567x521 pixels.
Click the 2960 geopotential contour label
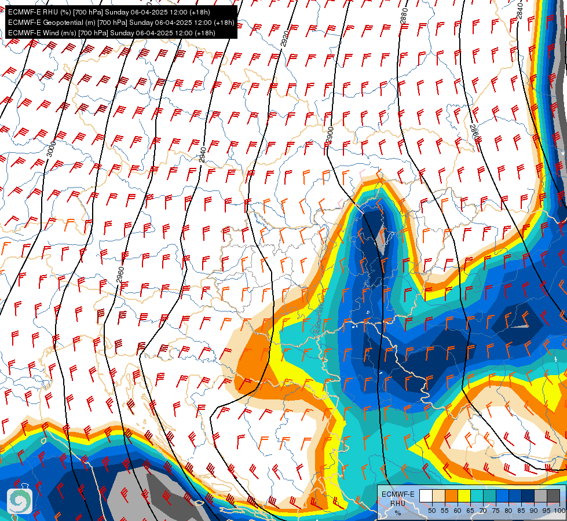[120, 275]
